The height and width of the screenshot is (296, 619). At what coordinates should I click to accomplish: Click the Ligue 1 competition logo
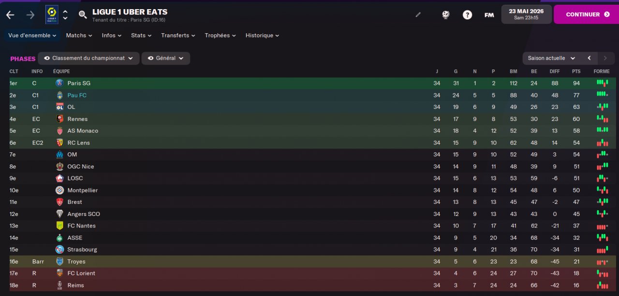pyautogui.click(x=52, y=14)
